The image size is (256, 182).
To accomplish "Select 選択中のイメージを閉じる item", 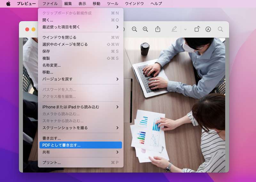I will pyautogui.click(x=81, y=44).
